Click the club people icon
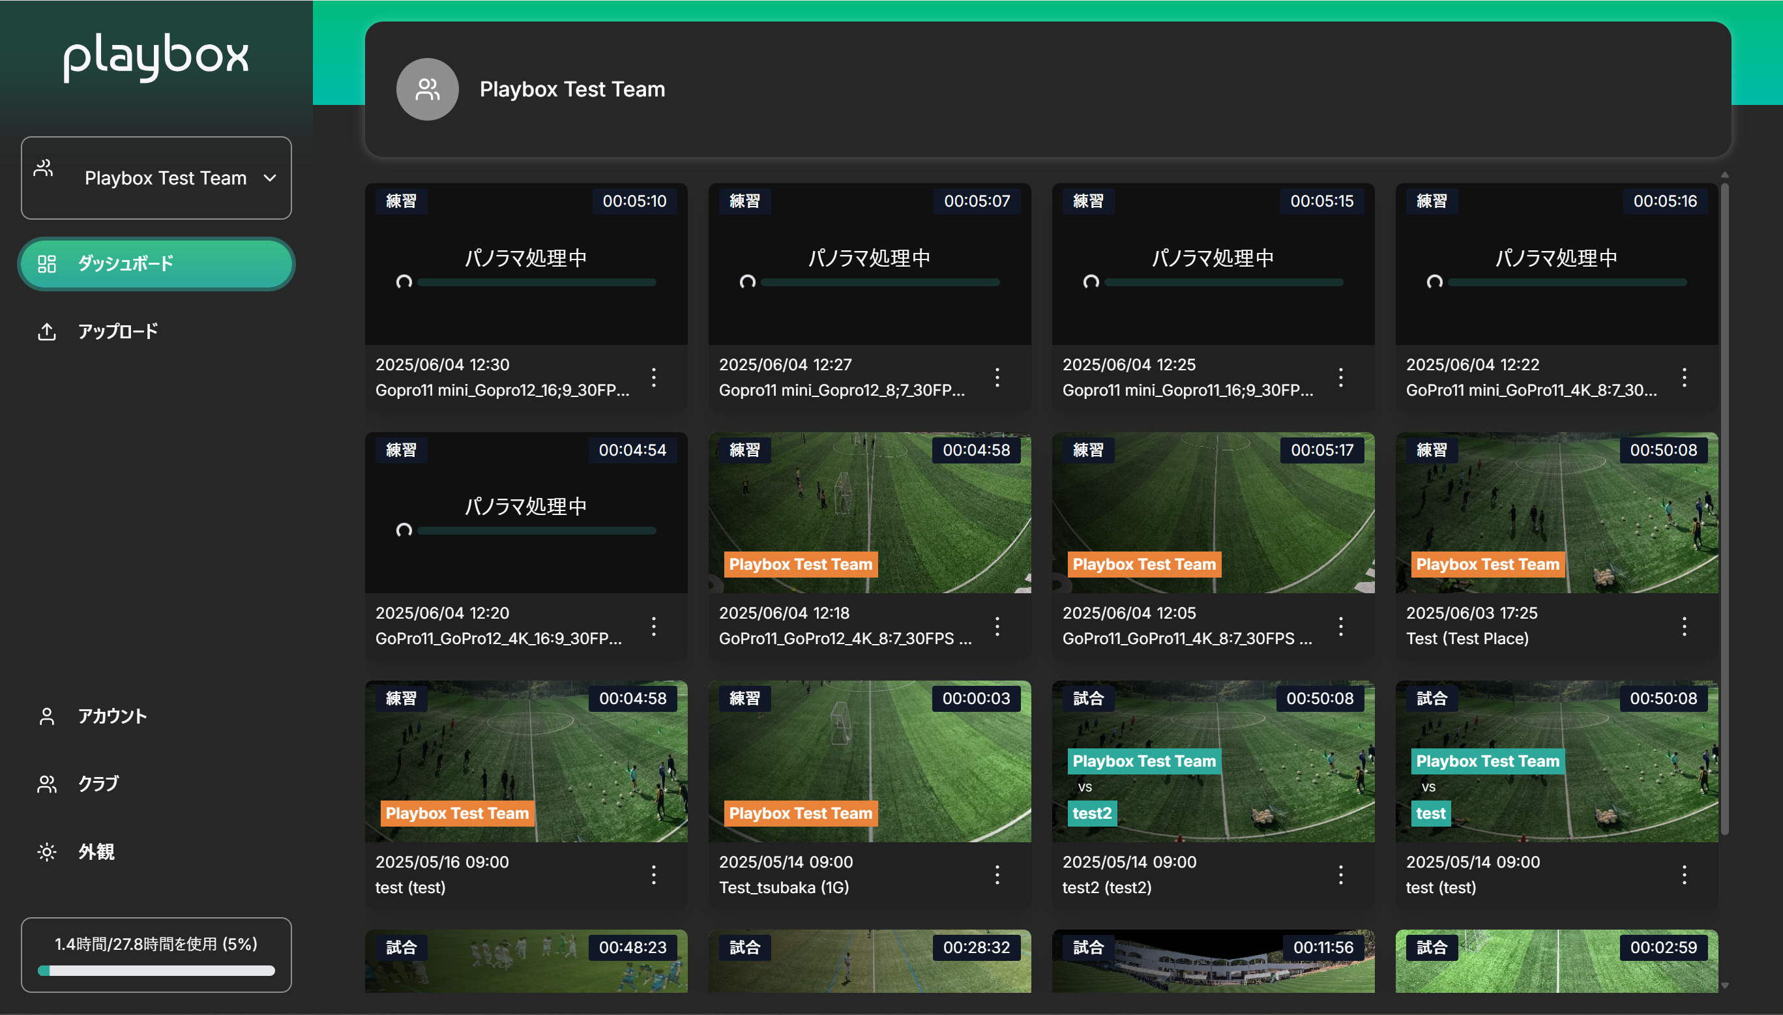 click(x=47, y=784)
